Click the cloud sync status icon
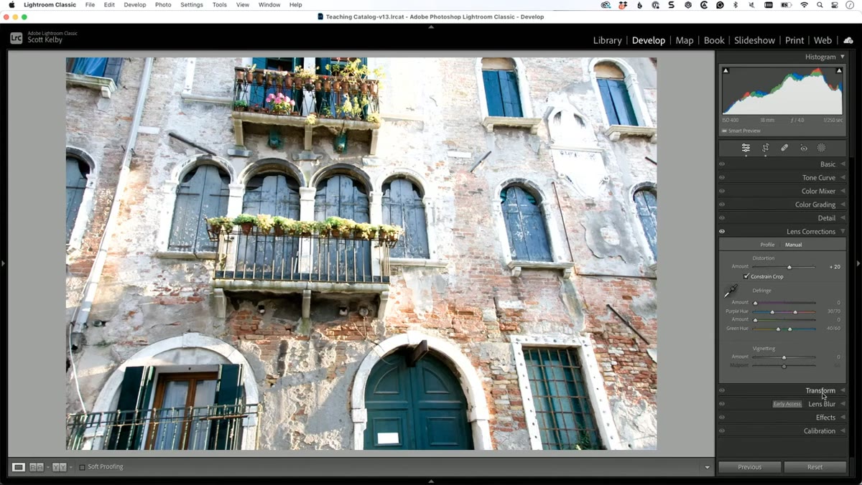 (848, 40)
